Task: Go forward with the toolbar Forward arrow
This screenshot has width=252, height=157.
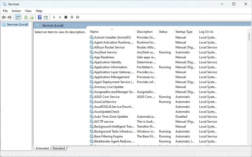Action: (x=10, y=17)
